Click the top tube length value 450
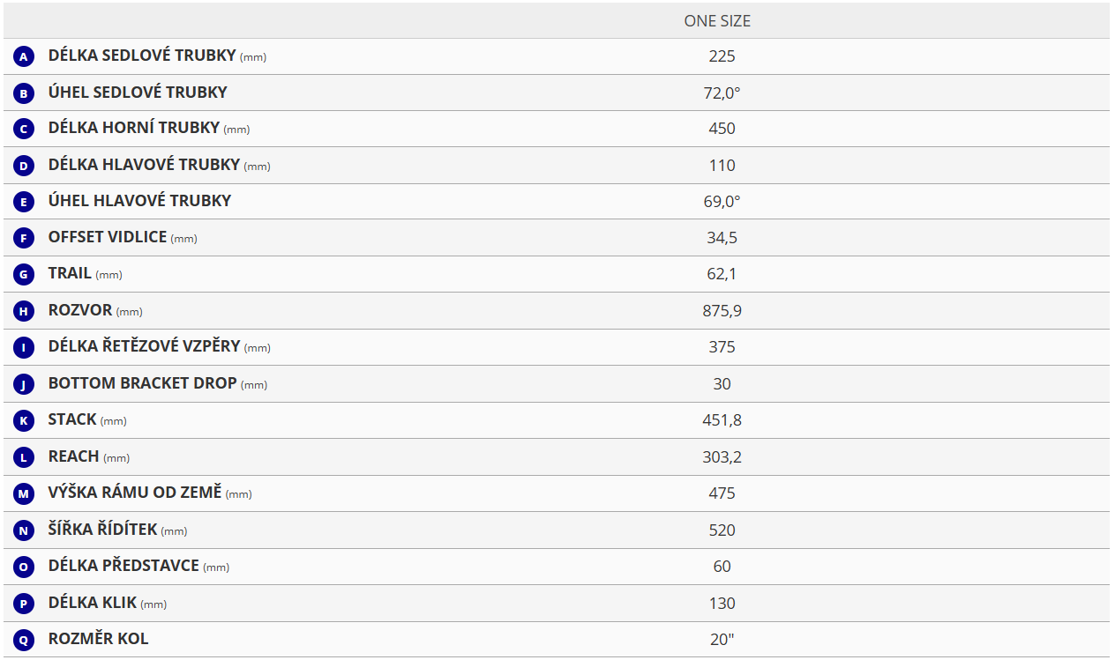The height and width of the screenshot is (660, 1115). point(722,129)
